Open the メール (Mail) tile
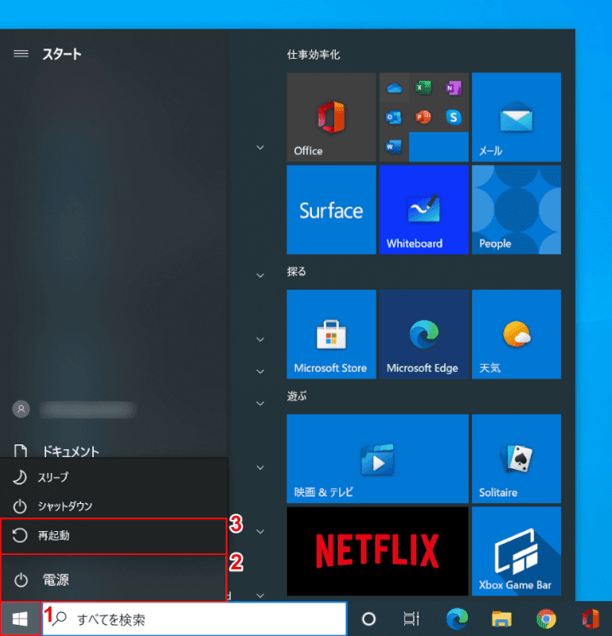Image resolution: width=612 pixels, height=636 pixels. (x=516, y=117)
